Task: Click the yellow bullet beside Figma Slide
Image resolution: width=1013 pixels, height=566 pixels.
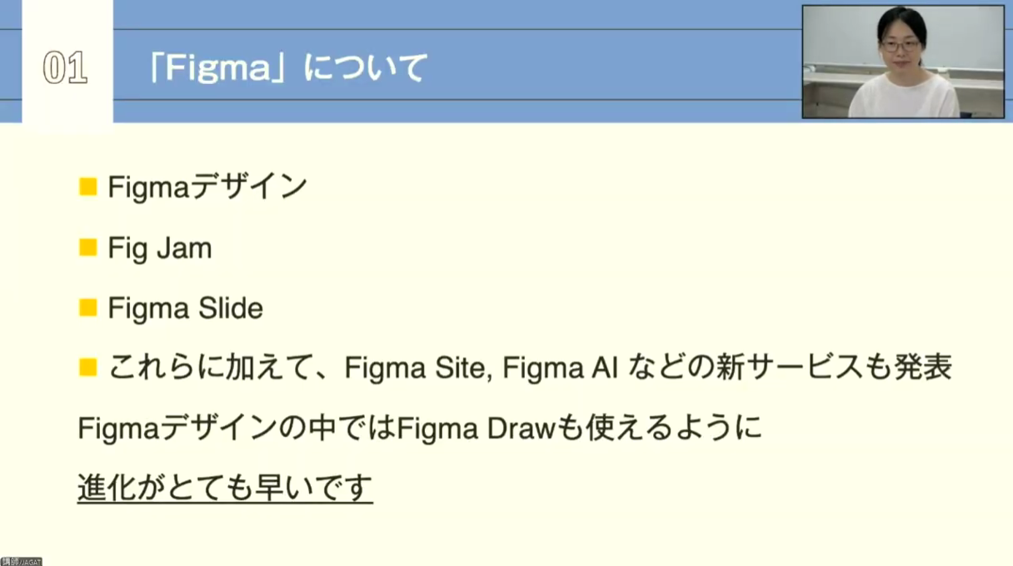Action: [87, 309]
